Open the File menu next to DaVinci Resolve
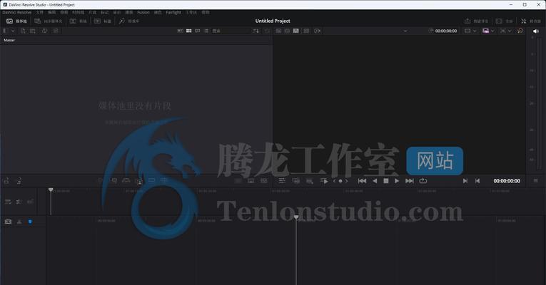 pyautogui.click(x=40, y=12)
